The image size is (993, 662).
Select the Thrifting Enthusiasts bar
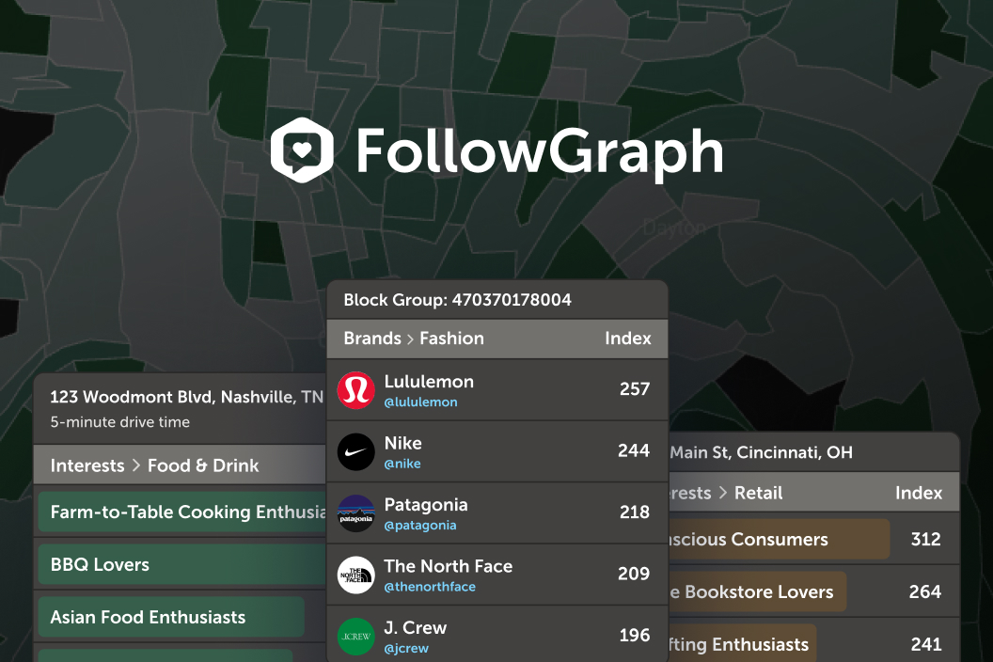tap(743, 644)
